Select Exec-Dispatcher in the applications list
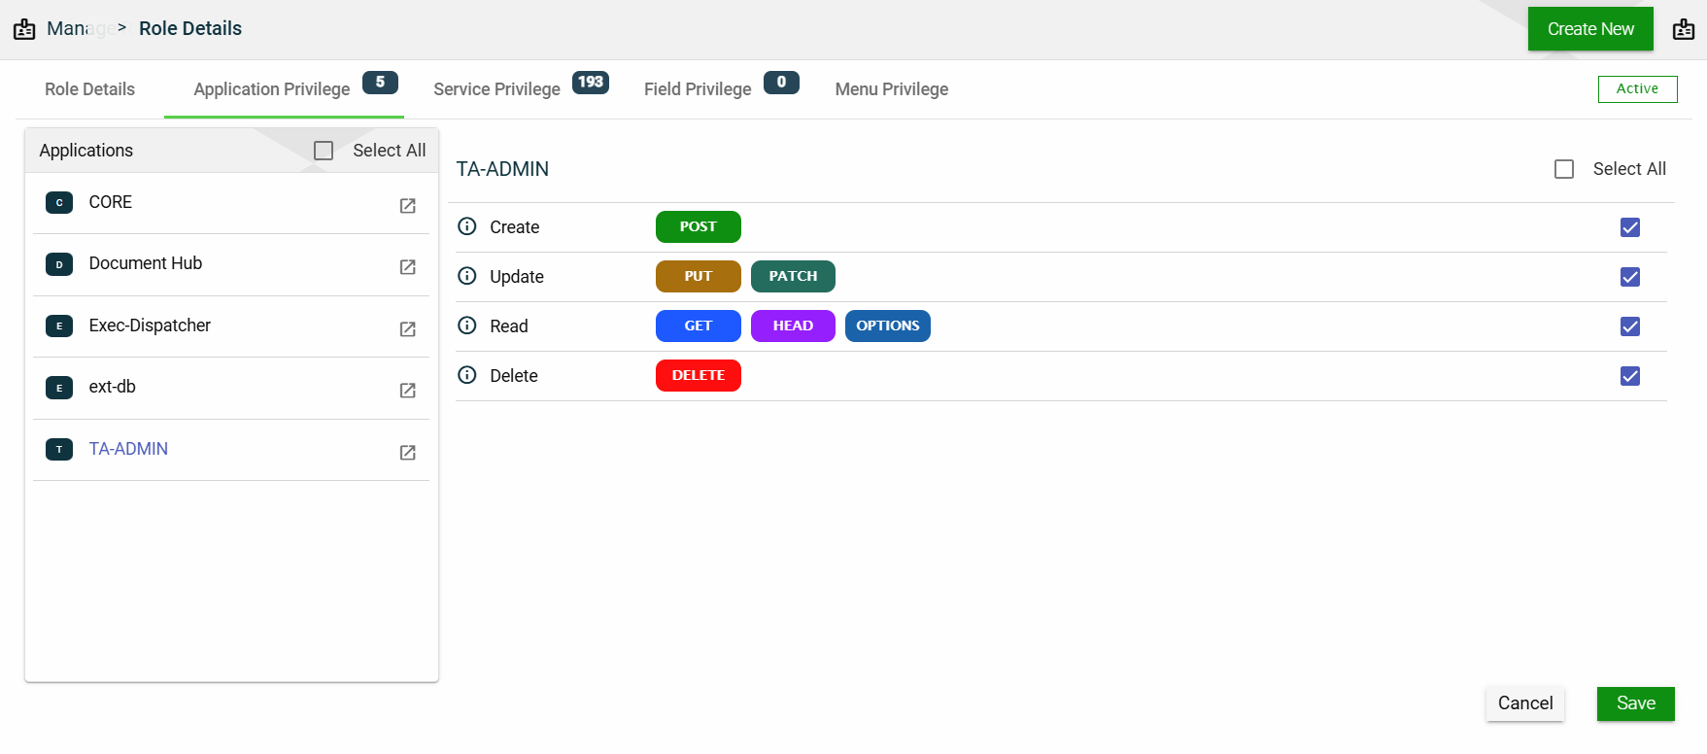Screen dimensions: 1707x754 click(150, 326)
